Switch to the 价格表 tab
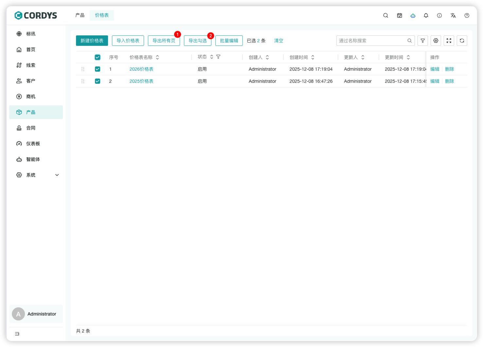Viewport: 483px width, 347px height. point(102,15)
